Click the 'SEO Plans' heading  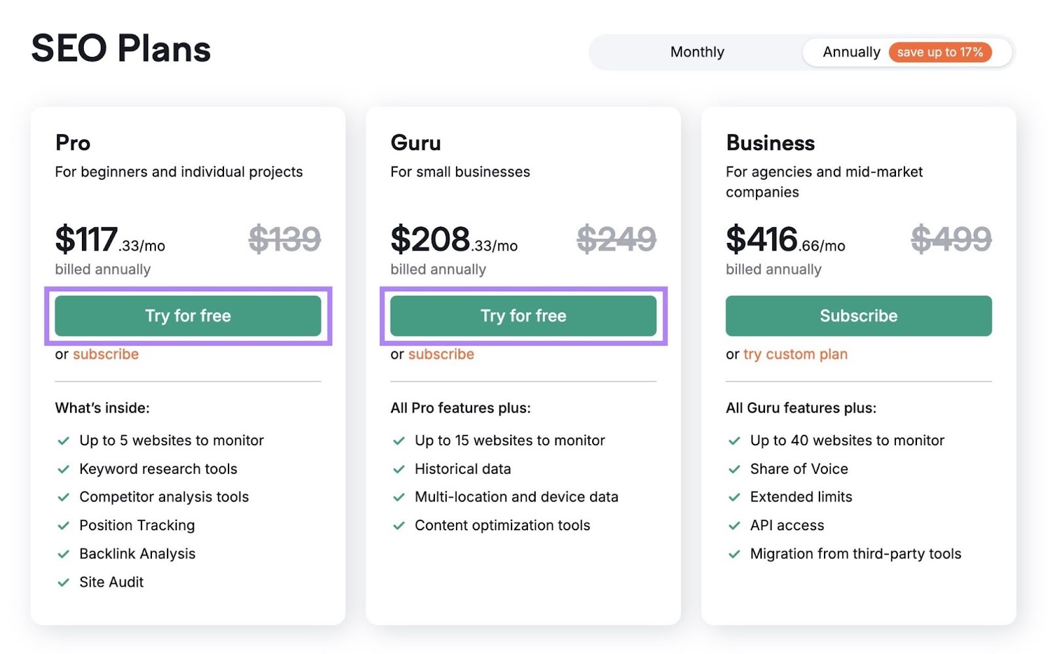121,48
